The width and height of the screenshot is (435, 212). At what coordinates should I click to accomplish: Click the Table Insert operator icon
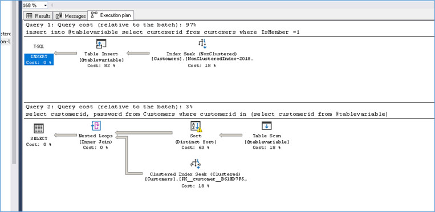(x=101, y=44)
